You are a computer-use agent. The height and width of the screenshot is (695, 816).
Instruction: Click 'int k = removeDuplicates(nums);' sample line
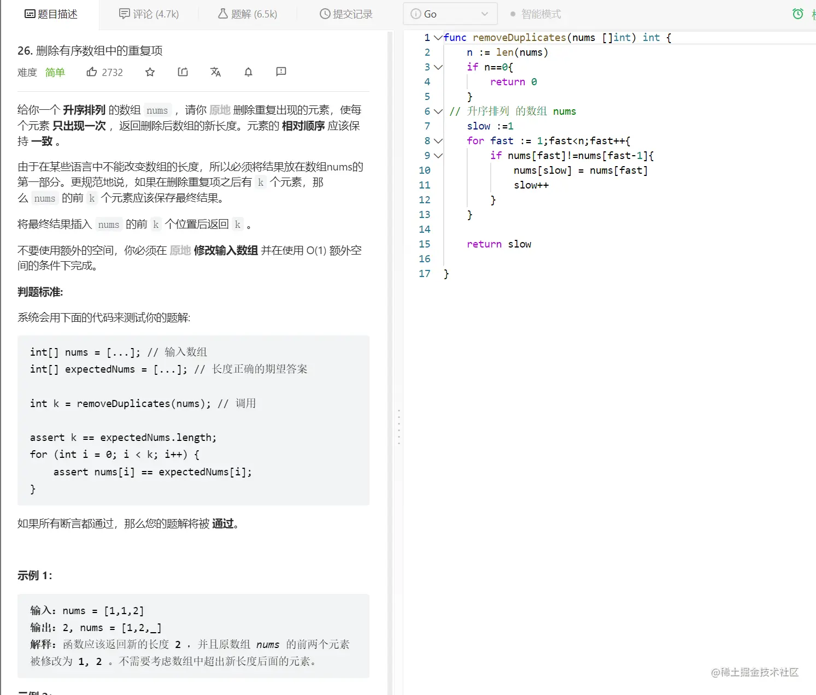pyautogui.click(x=143, y=404)
